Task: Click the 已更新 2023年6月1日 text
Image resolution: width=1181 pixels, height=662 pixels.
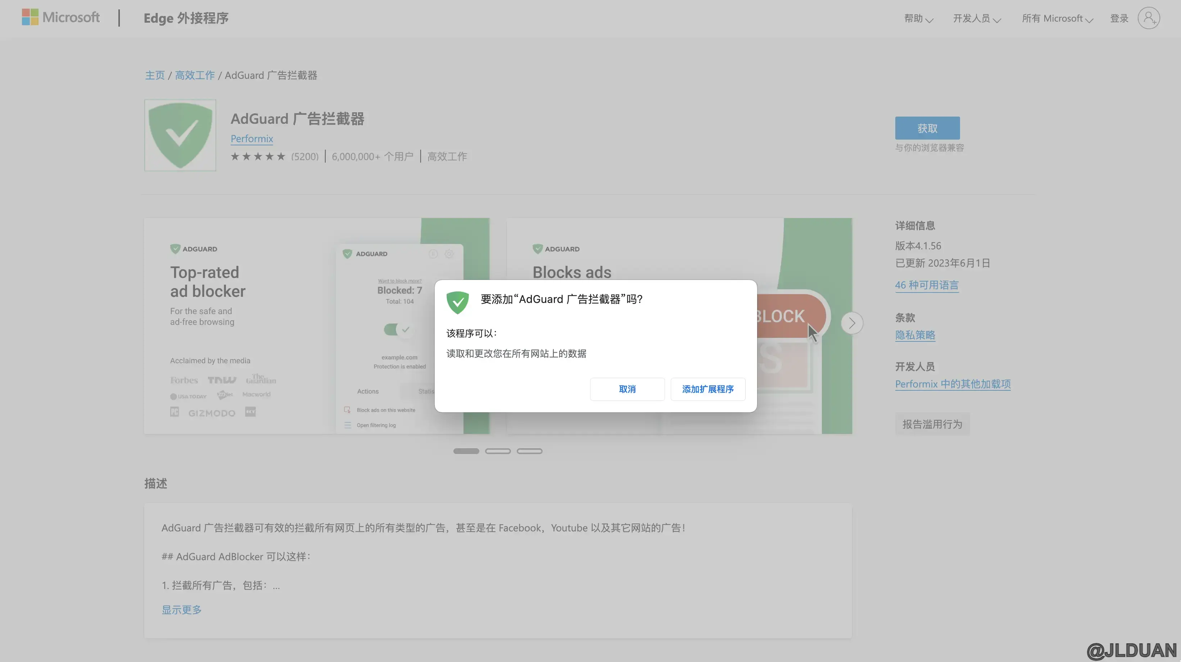Action: click(x=942, y=263)
